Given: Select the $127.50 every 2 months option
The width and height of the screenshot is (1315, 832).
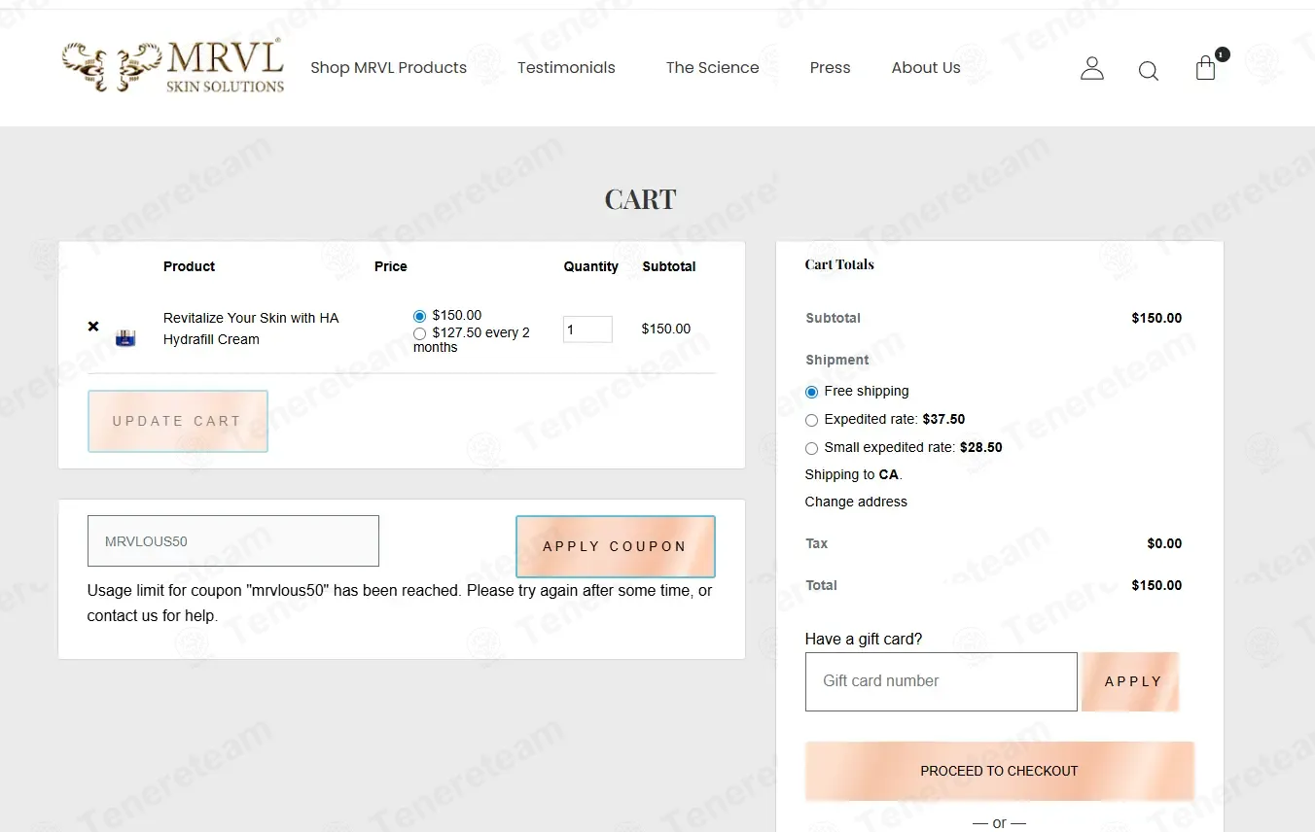Looking at the screenshot, I should point(420,333).
